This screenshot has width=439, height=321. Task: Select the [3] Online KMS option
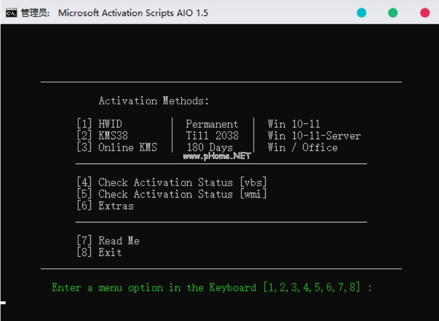point(117,147)
